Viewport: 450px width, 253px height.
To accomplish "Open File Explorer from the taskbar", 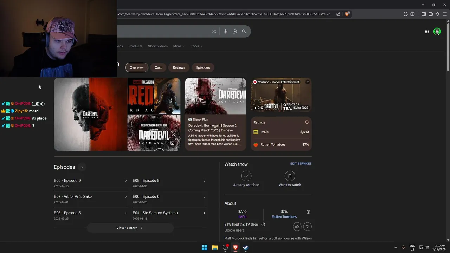I will point(215,247).
